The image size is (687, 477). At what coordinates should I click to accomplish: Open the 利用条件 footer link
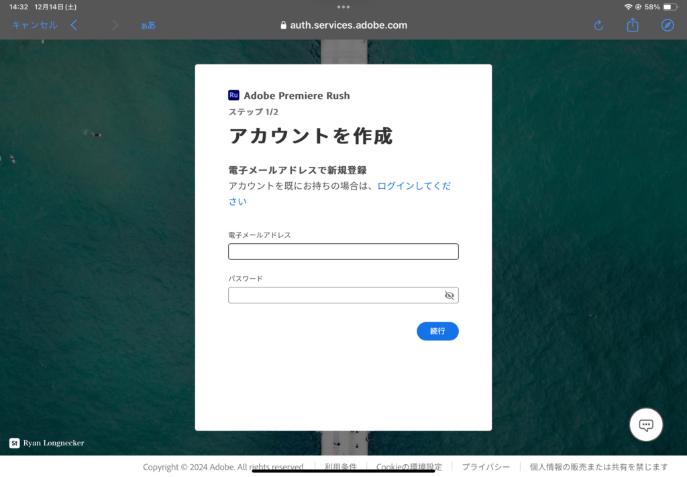click(340, 467)
